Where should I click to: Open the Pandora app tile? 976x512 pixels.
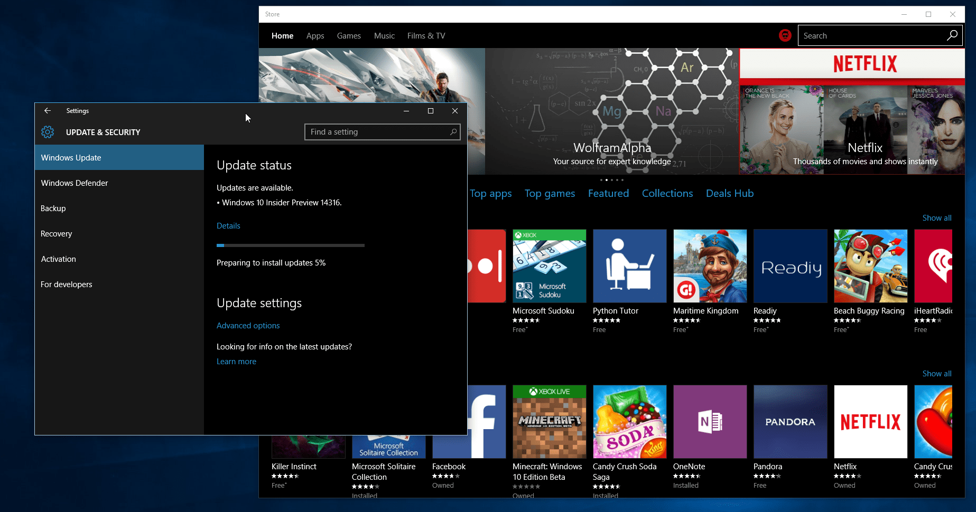click(790, 421)
